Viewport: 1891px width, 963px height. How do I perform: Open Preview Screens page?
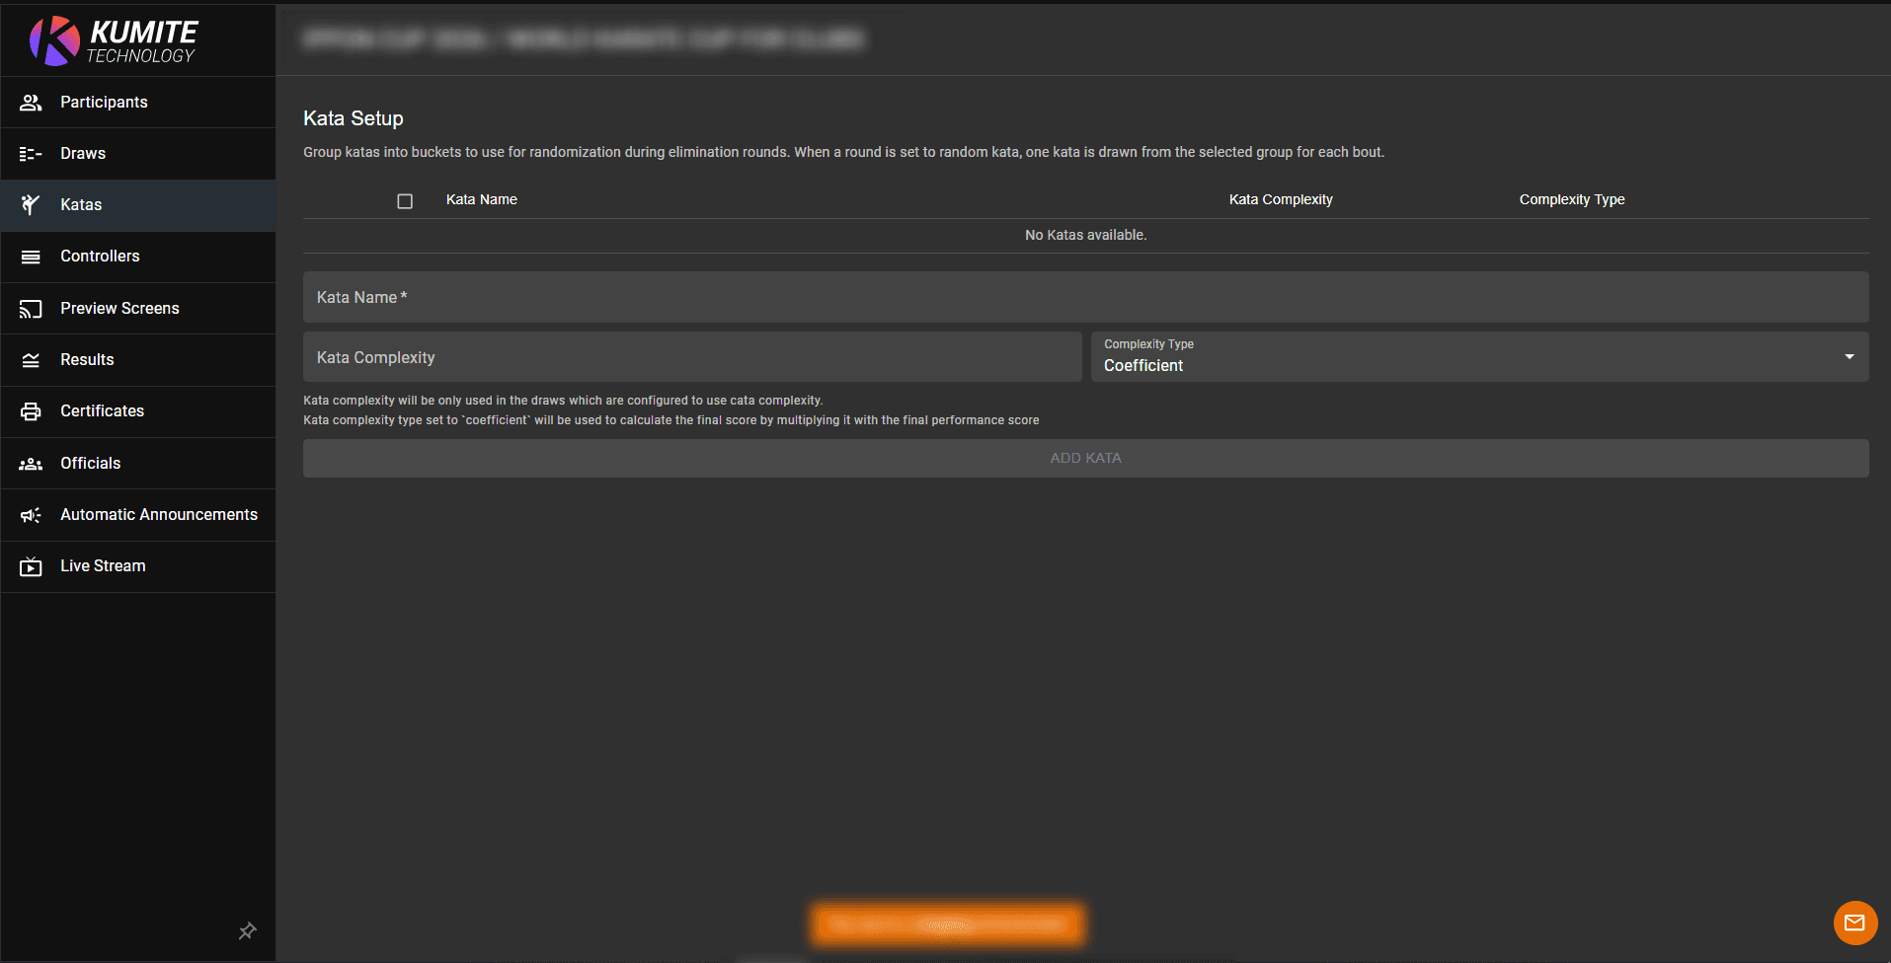[x=138, y=309]
